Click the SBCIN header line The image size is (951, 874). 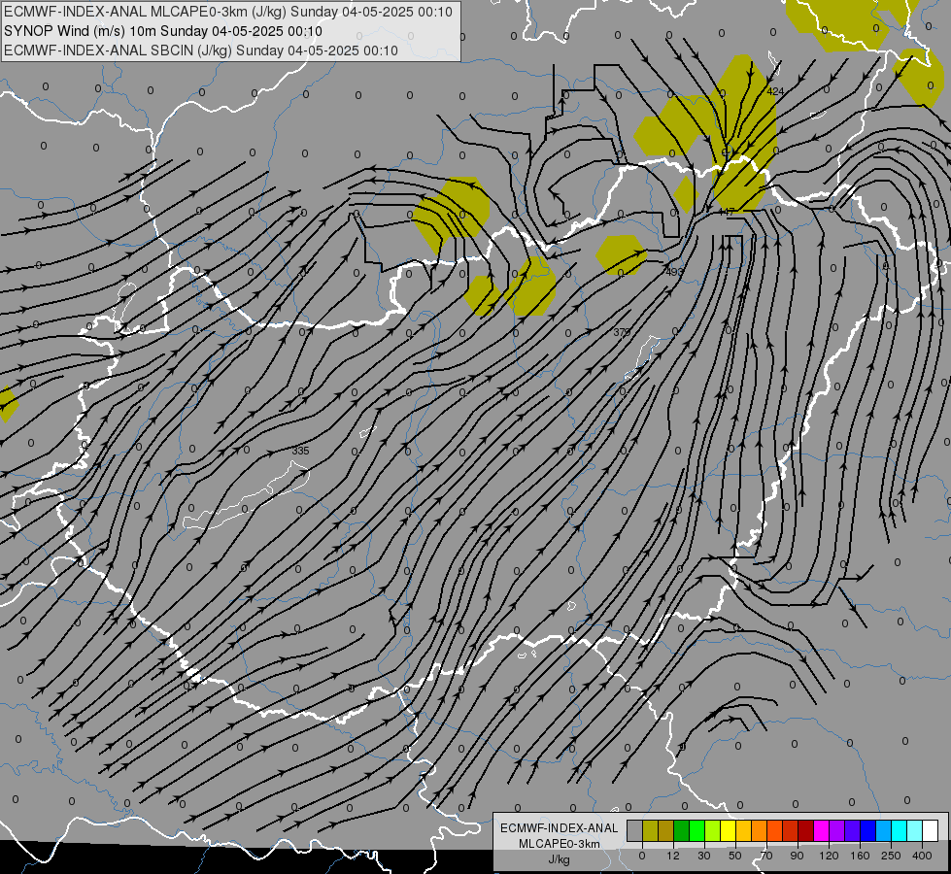pyautogui.click(x=201, y=50)
